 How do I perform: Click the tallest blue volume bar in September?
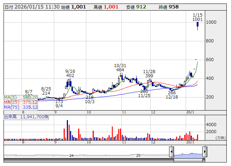tap(67, 130)
